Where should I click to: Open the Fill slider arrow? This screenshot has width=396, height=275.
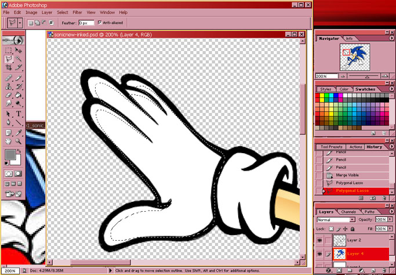point(389,229)
